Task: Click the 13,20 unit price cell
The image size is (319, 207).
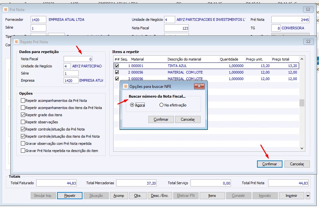Action: [258, 66]
